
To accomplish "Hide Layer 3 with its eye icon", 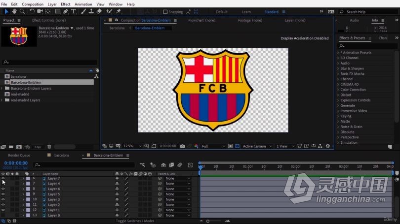I will click(3, 199).
